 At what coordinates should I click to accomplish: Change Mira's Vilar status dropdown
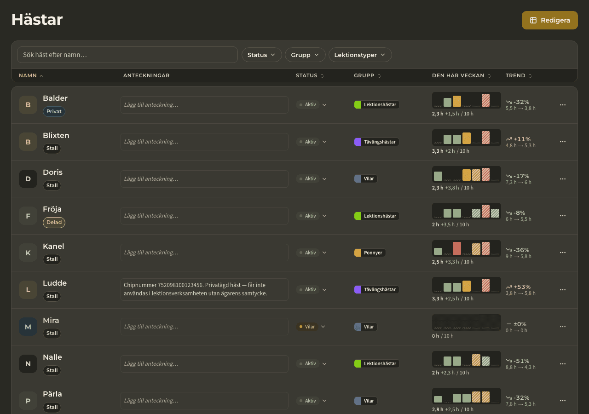(x=311, y=327)
